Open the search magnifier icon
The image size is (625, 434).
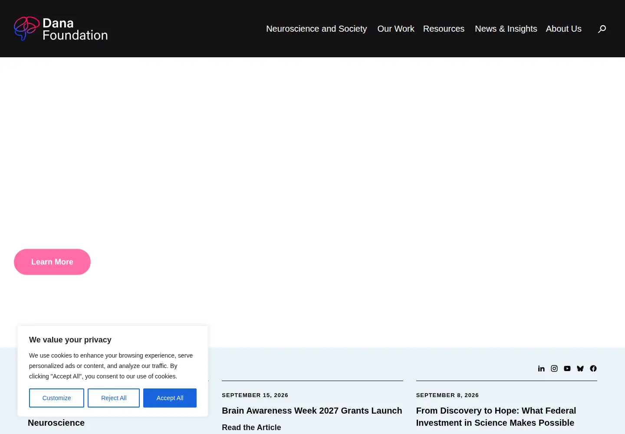(x=602, y=29)
